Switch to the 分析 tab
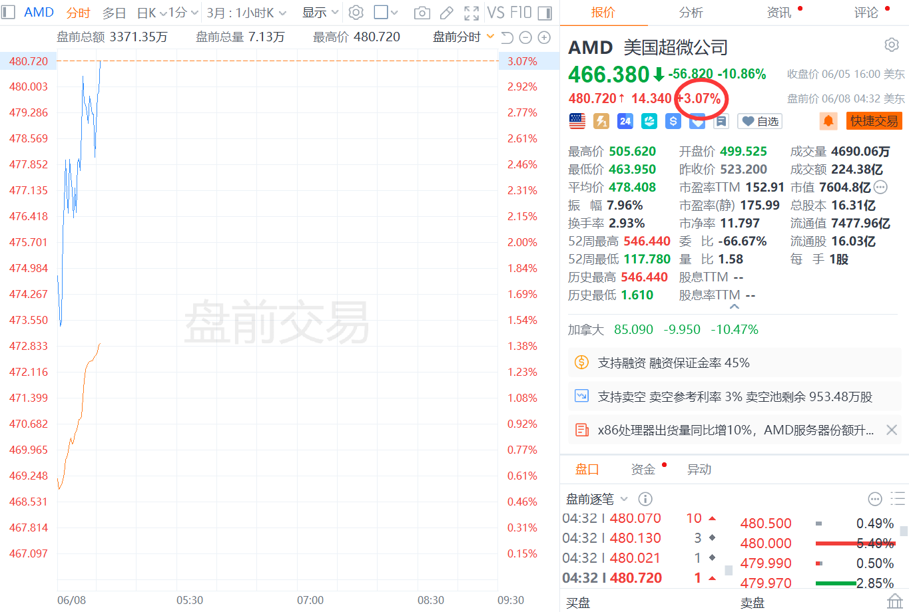 [691, 12]
